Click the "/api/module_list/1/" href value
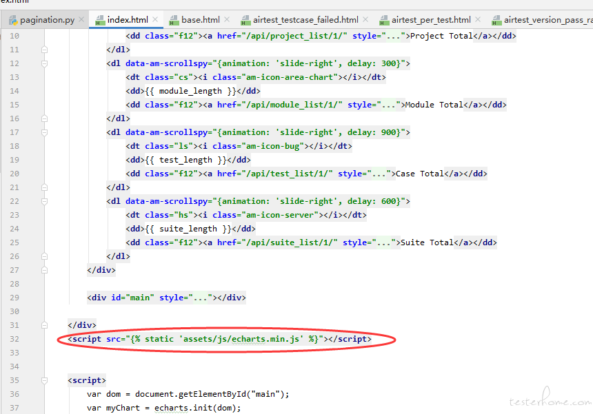The width and height of the screenshot is (593, 414). point(294,105)
